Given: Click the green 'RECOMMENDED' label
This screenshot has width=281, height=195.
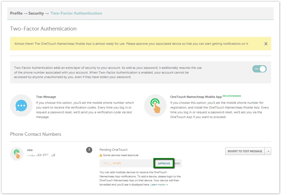Looking at the screenshot, I should click(x=232, y=96).
